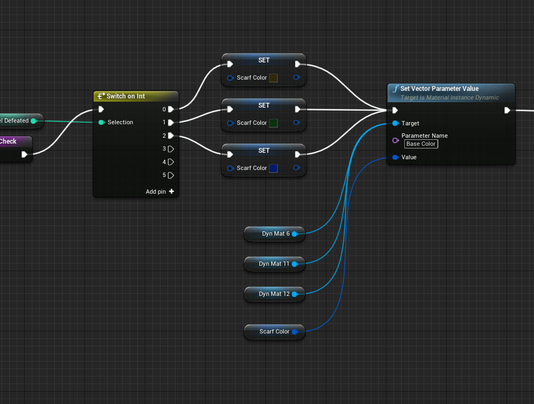Click the Target pin on Set Vector Parameter
The image size is (534, 404).
pos(395,124)
